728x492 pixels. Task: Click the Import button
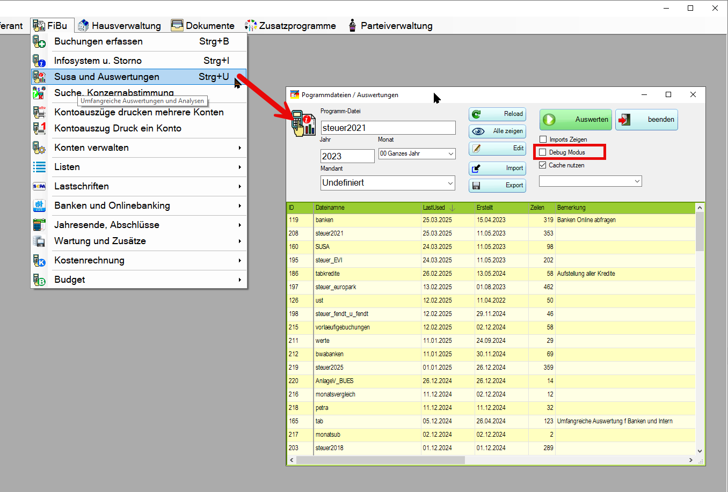tap(497, 168)
